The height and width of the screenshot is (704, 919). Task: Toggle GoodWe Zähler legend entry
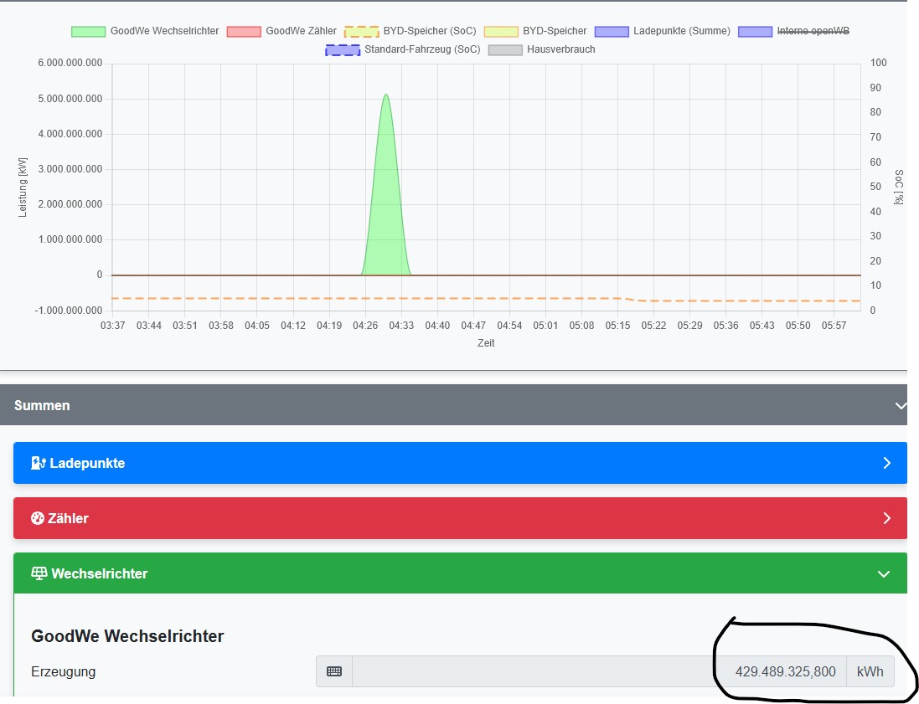(x=281, y=31)
